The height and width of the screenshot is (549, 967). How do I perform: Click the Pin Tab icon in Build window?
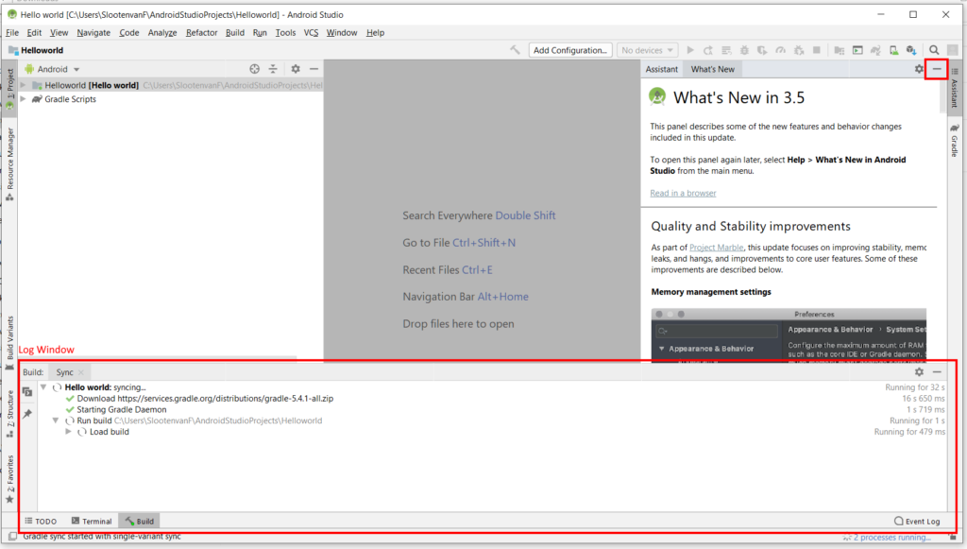[x=27, y=413]
